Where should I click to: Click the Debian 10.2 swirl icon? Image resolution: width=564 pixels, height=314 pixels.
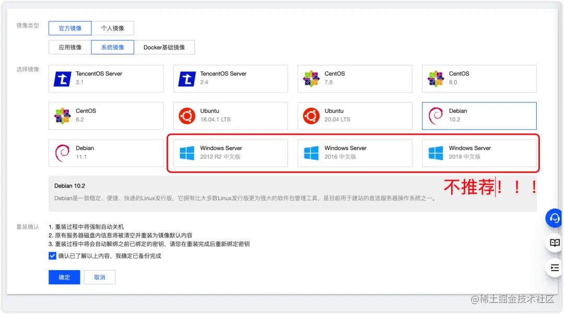click(x=436, y=116)
